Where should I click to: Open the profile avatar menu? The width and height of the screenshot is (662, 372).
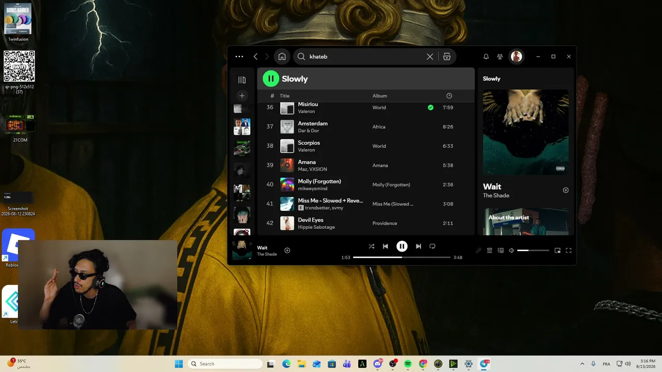(516, 57)
